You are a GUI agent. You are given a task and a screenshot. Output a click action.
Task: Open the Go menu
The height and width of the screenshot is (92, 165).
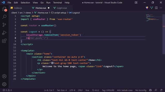coord(42,3)
